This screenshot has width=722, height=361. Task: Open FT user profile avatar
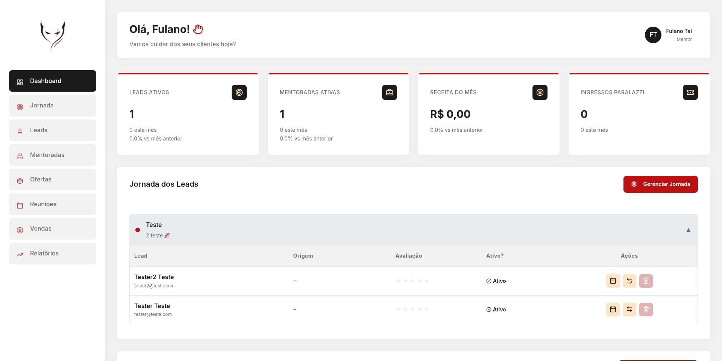point(653,35)
